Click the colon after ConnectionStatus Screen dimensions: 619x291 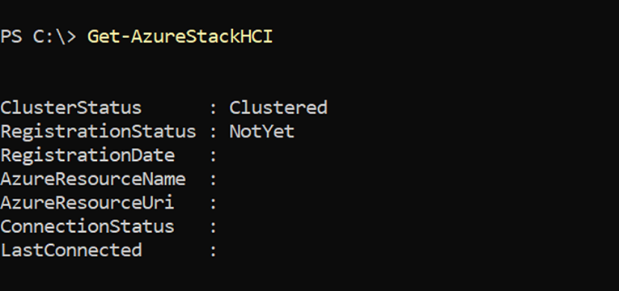tap(213, 227)
